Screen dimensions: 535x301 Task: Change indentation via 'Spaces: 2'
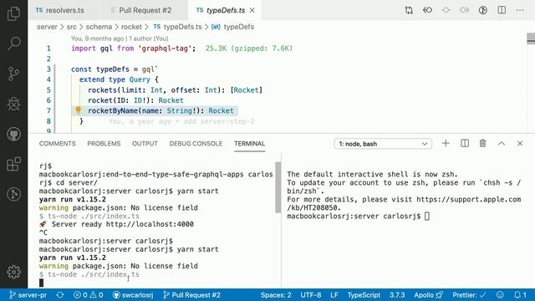point(276,295)
